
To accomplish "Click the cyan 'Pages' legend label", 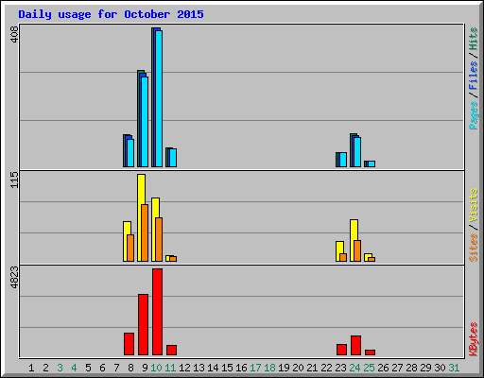I will click(x=474, y=115).
